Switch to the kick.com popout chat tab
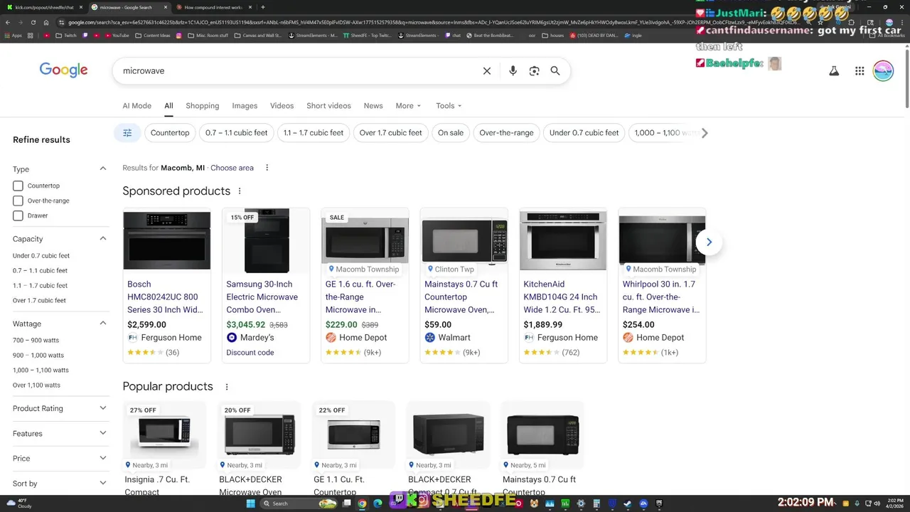This screenshot has height=512, width=910. pos(44,7)
